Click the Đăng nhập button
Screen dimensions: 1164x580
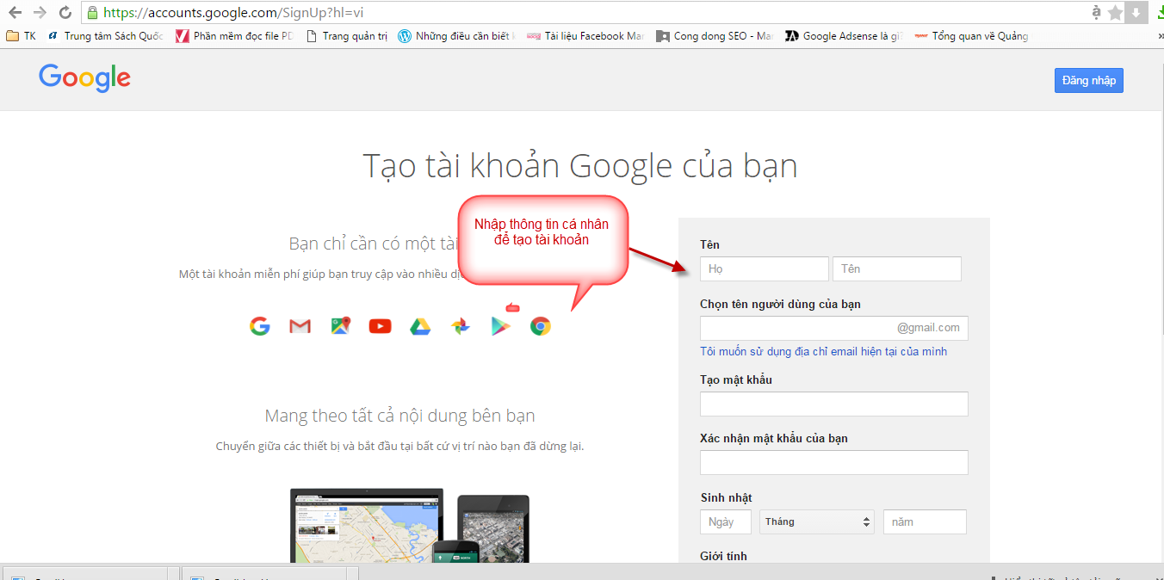click(x=1088, y=80)
